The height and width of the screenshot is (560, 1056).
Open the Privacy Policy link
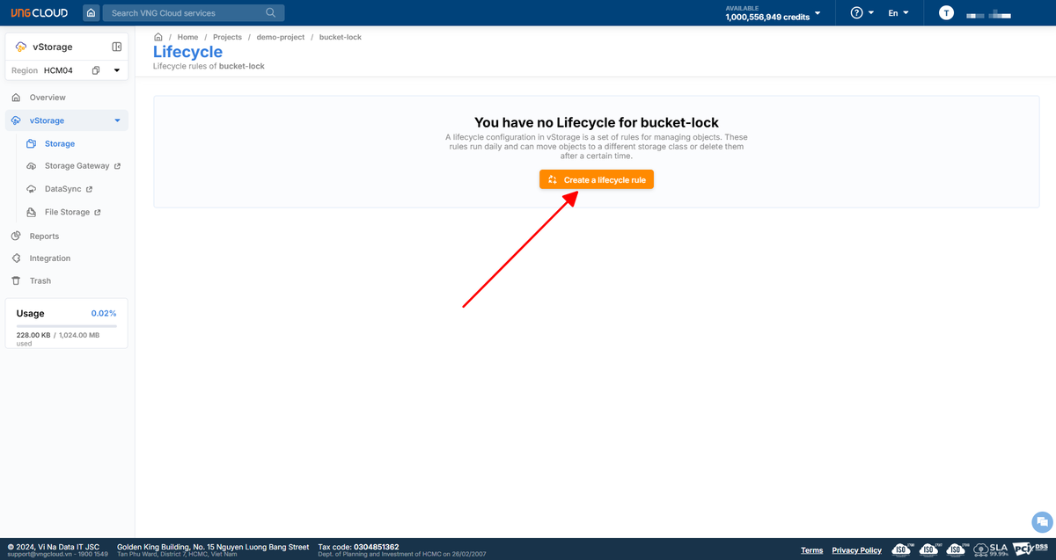[856, 550]
